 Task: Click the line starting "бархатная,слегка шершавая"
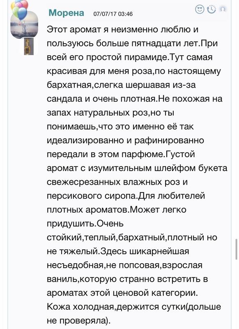(121, 85)
